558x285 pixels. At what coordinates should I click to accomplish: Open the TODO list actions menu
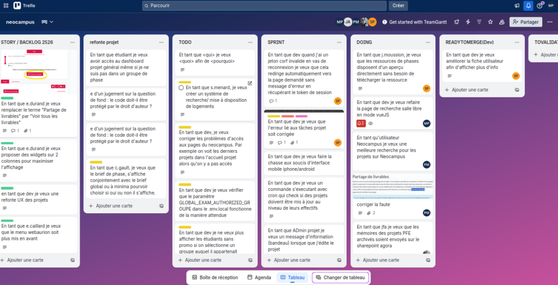click(x=250, y=42)
